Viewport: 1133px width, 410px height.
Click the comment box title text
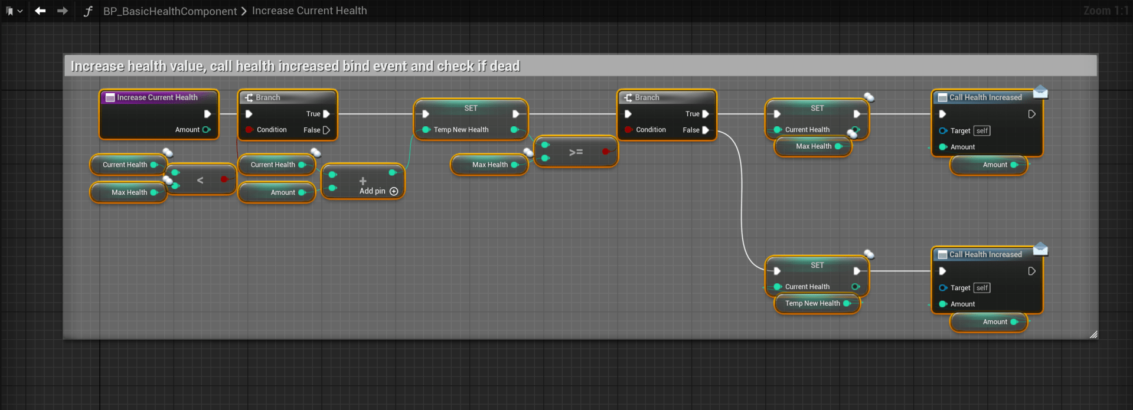pos(295,66)
